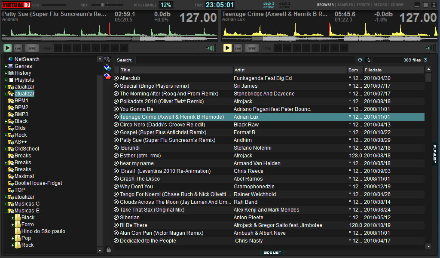The width and height of the screenshot is (440, 258).
Task: Click the Genres stack icon in folder tree
Action: [x=11, y=66]
